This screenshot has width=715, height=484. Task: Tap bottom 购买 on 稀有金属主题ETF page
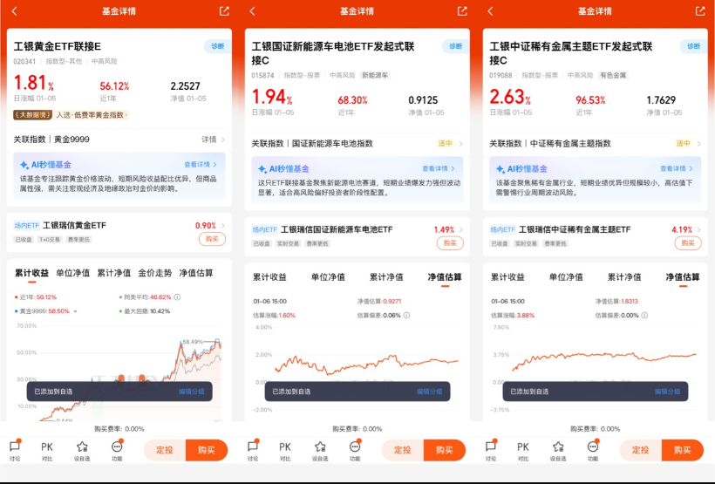point(683,450)
